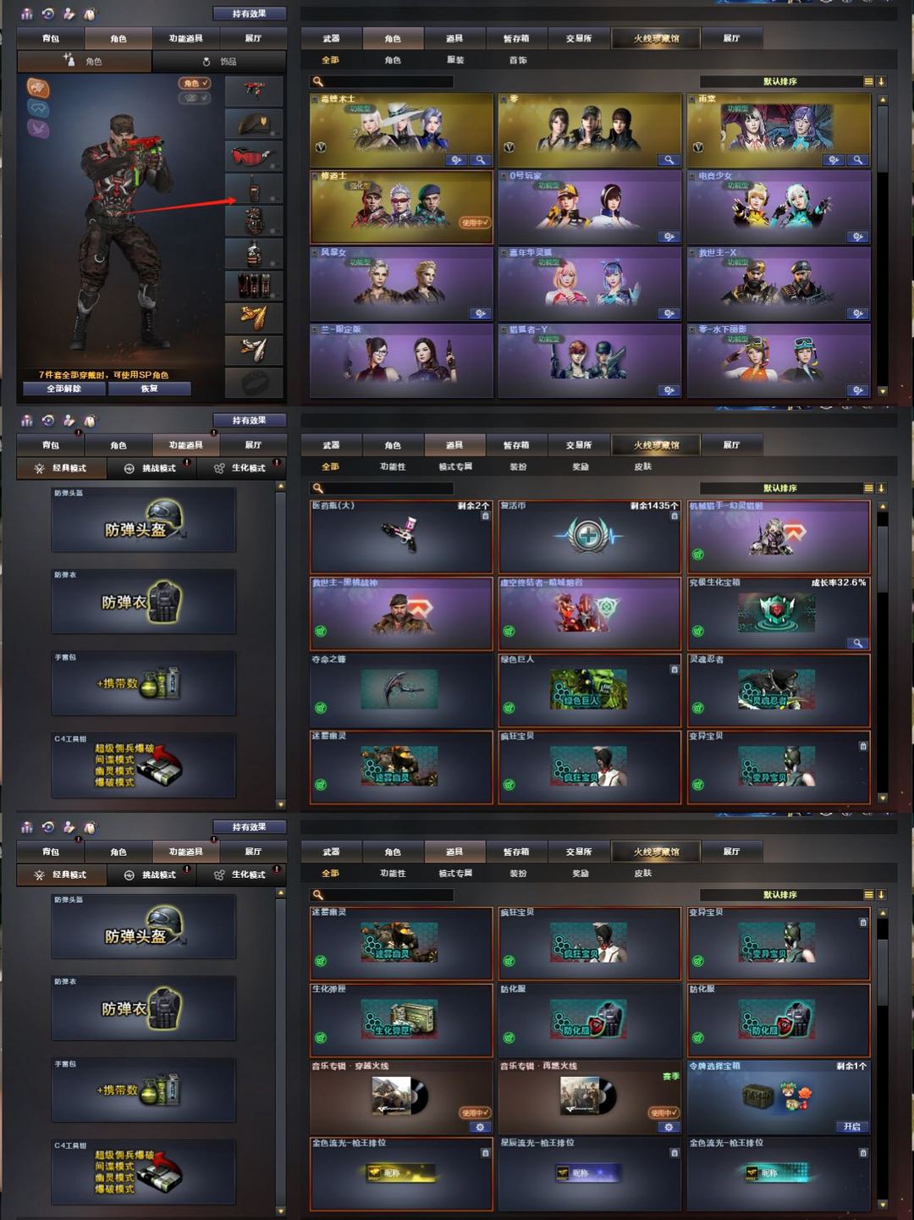Toggle the eye visibility checkbox under 角色
Screen dimensions: 914x1220
194,98
